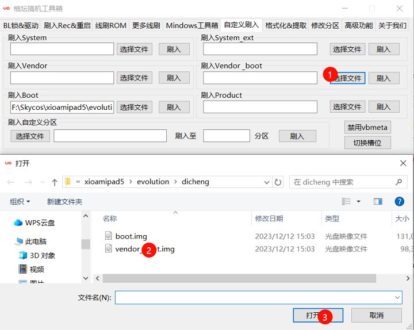Viewport: 414px width, 330px height.
Task: Refresh the dicheng folder listing
Action: click(278, 182)
